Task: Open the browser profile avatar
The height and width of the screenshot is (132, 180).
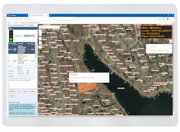Action: pos(168,19)
